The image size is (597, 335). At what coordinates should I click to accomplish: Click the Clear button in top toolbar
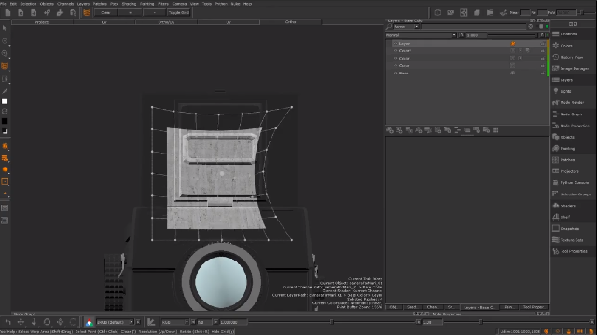[x=105, y=12]
